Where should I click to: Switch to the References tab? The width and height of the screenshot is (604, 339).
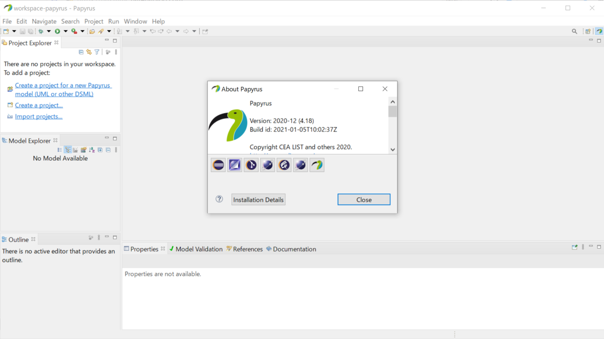click(x=245, y=249)
